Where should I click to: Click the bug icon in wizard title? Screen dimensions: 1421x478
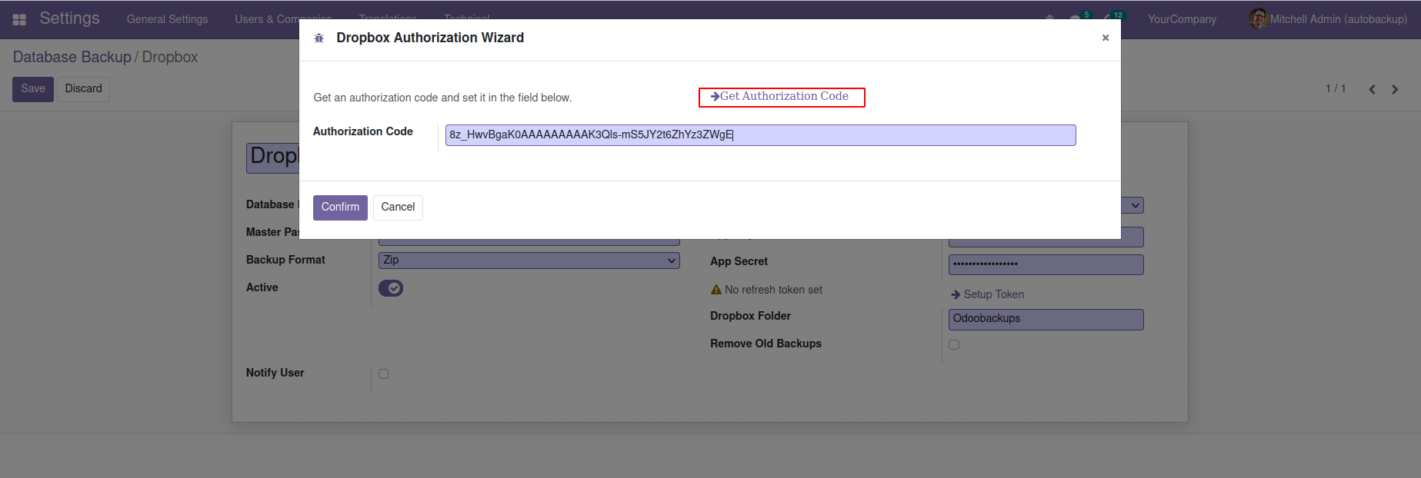click(x=319, y=38)
